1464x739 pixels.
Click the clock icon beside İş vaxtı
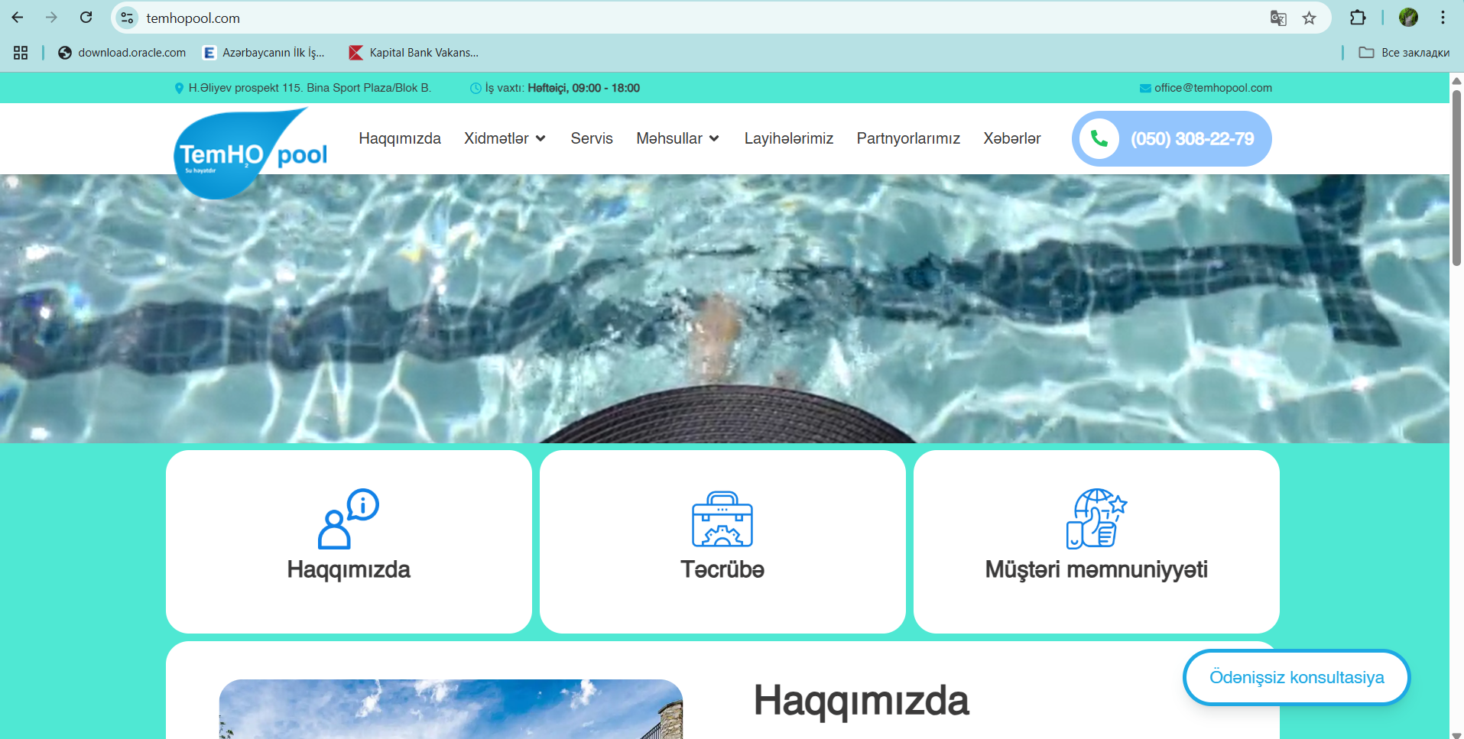tap(476, 88)
